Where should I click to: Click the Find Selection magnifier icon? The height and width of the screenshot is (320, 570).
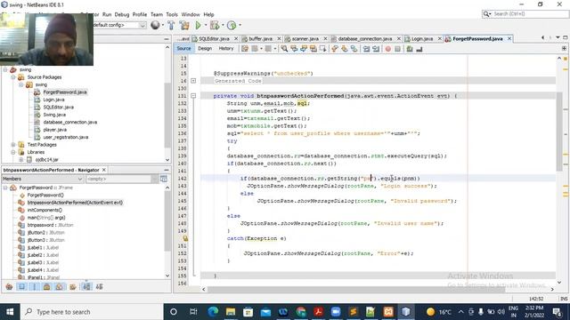pyautogui.click(x=284, y=49)
